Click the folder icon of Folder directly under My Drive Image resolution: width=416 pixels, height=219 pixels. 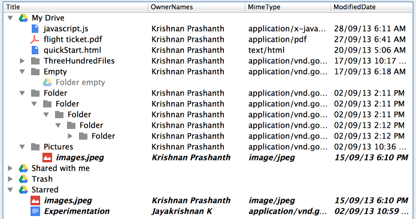pyautogui.click(x=35, y=93)
